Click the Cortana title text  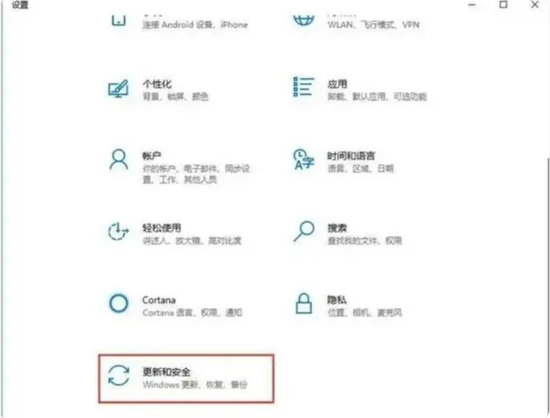pos(159,300)
